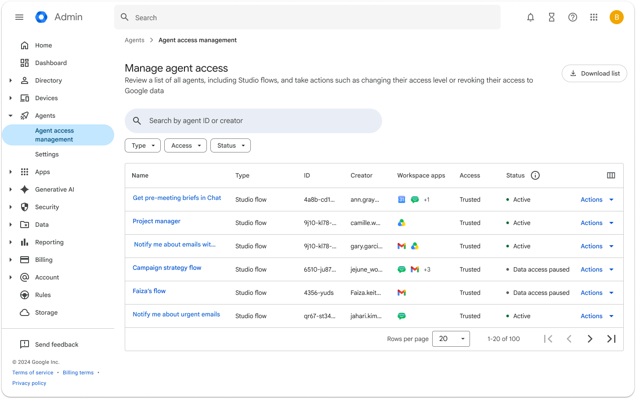
Task: Open Actions menu for Project manager
Action: [x=597, y=223]
